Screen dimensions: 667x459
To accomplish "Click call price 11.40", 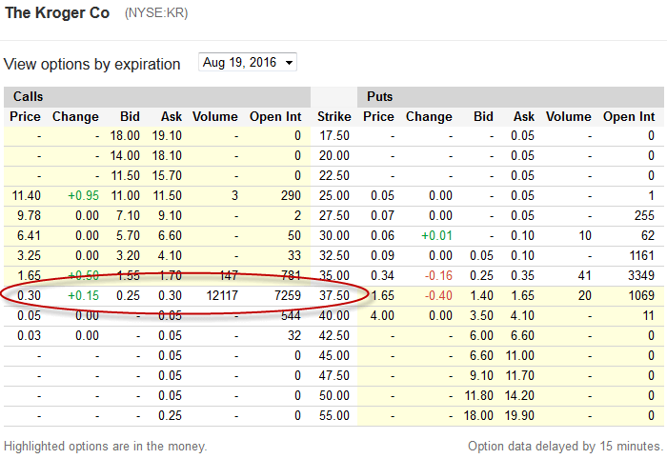I will [27, 195].
